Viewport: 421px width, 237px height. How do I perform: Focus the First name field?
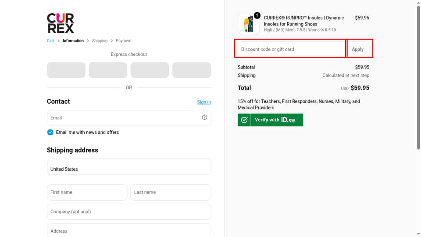pos(87,192)
